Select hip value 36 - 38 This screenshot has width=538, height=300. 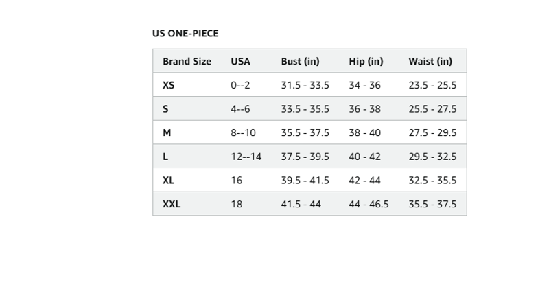[x=365, y=108]
